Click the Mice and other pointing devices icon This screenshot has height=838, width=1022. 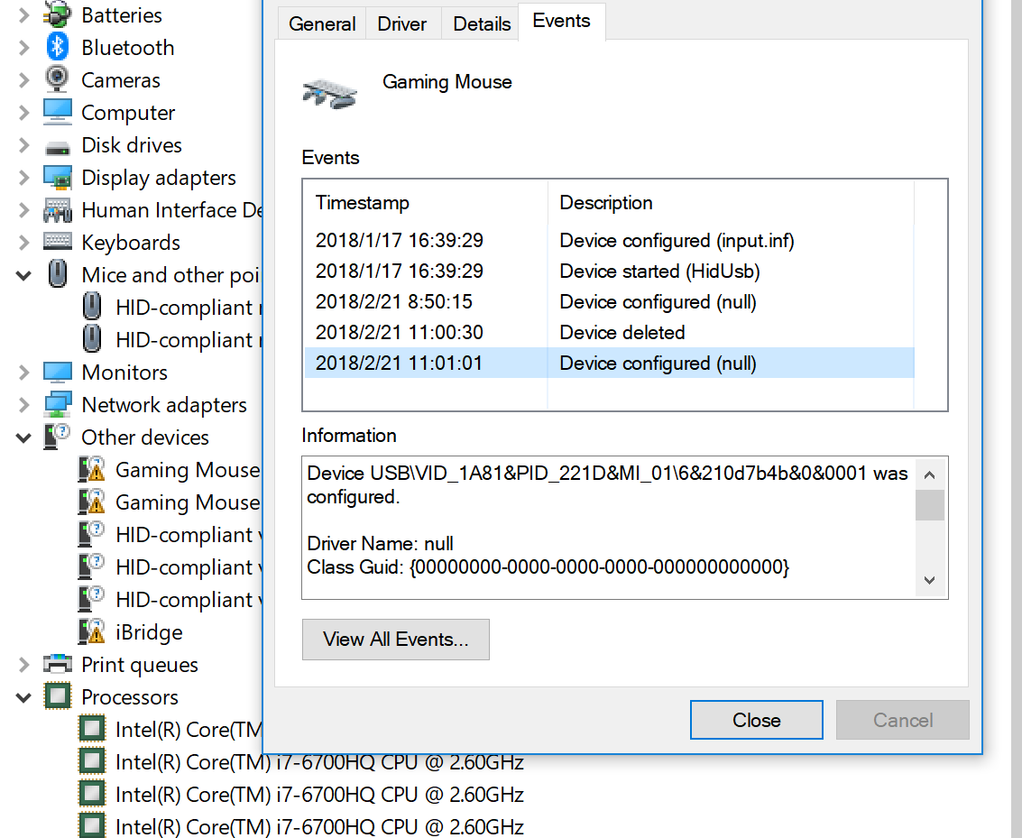(x=58, y=273)
